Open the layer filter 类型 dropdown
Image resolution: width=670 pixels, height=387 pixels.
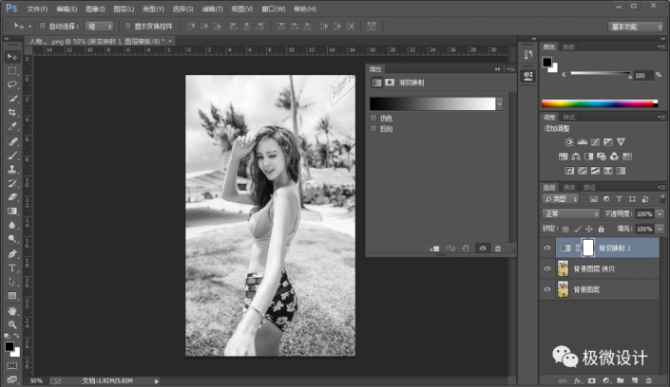coord(561,199)
